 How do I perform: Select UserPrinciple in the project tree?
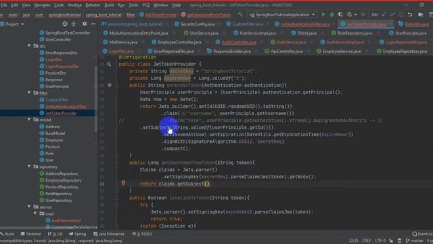tap(57, 86)
